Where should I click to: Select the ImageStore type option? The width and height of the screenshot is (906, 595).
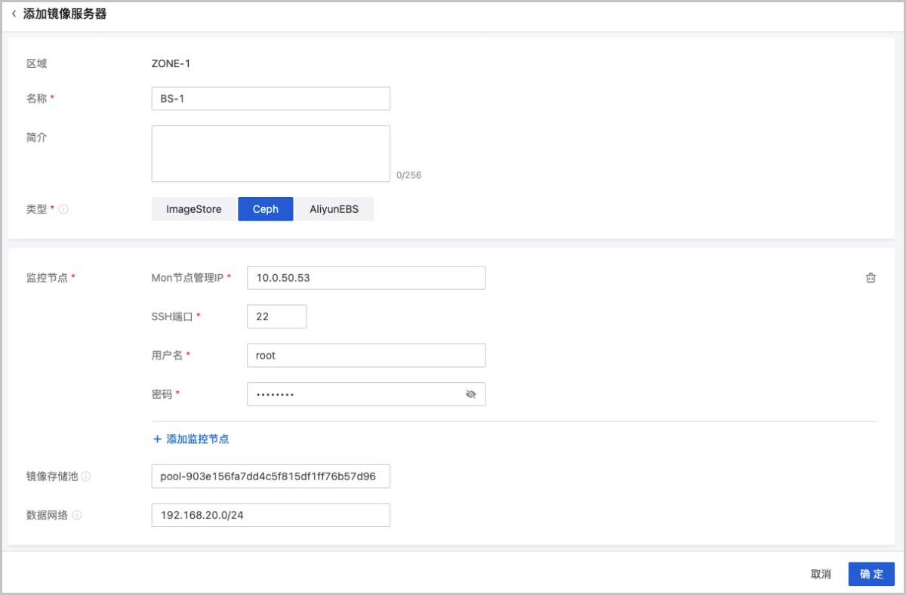194,209
